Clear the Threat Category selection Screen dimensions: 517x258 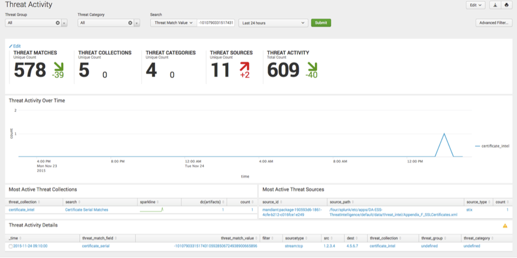click(x=130, y=23)
